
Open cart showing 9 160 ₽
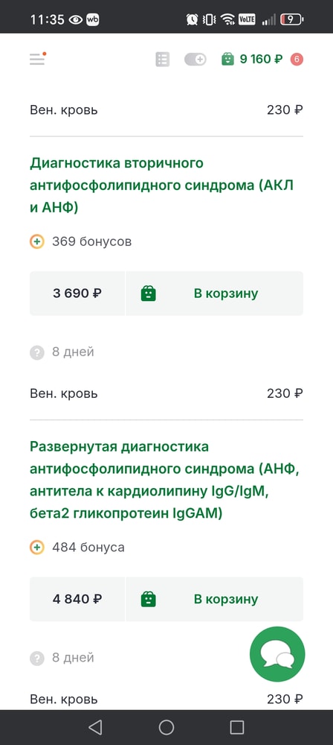pyautogui.click(x=252, y=60)
